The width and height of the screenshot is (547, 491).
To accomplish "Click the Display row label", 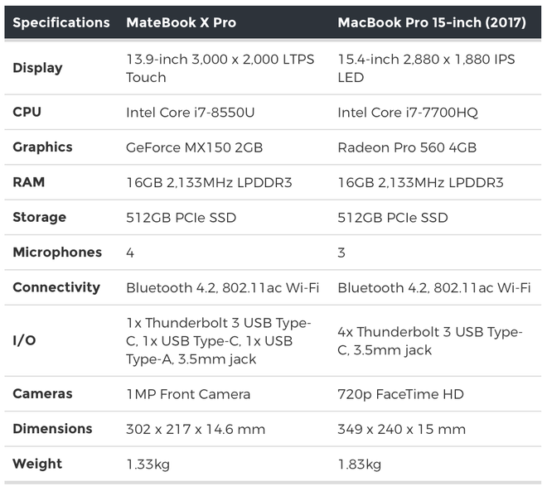I will (37, 68).
